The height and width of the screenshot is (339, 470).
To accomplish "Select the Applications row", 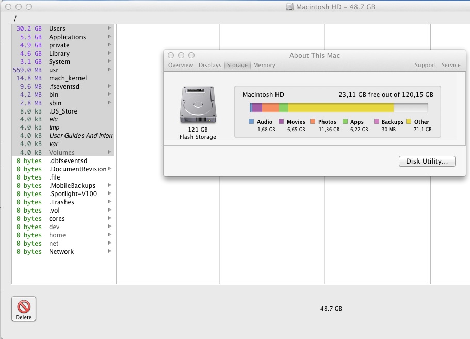I will pos(63,37).
